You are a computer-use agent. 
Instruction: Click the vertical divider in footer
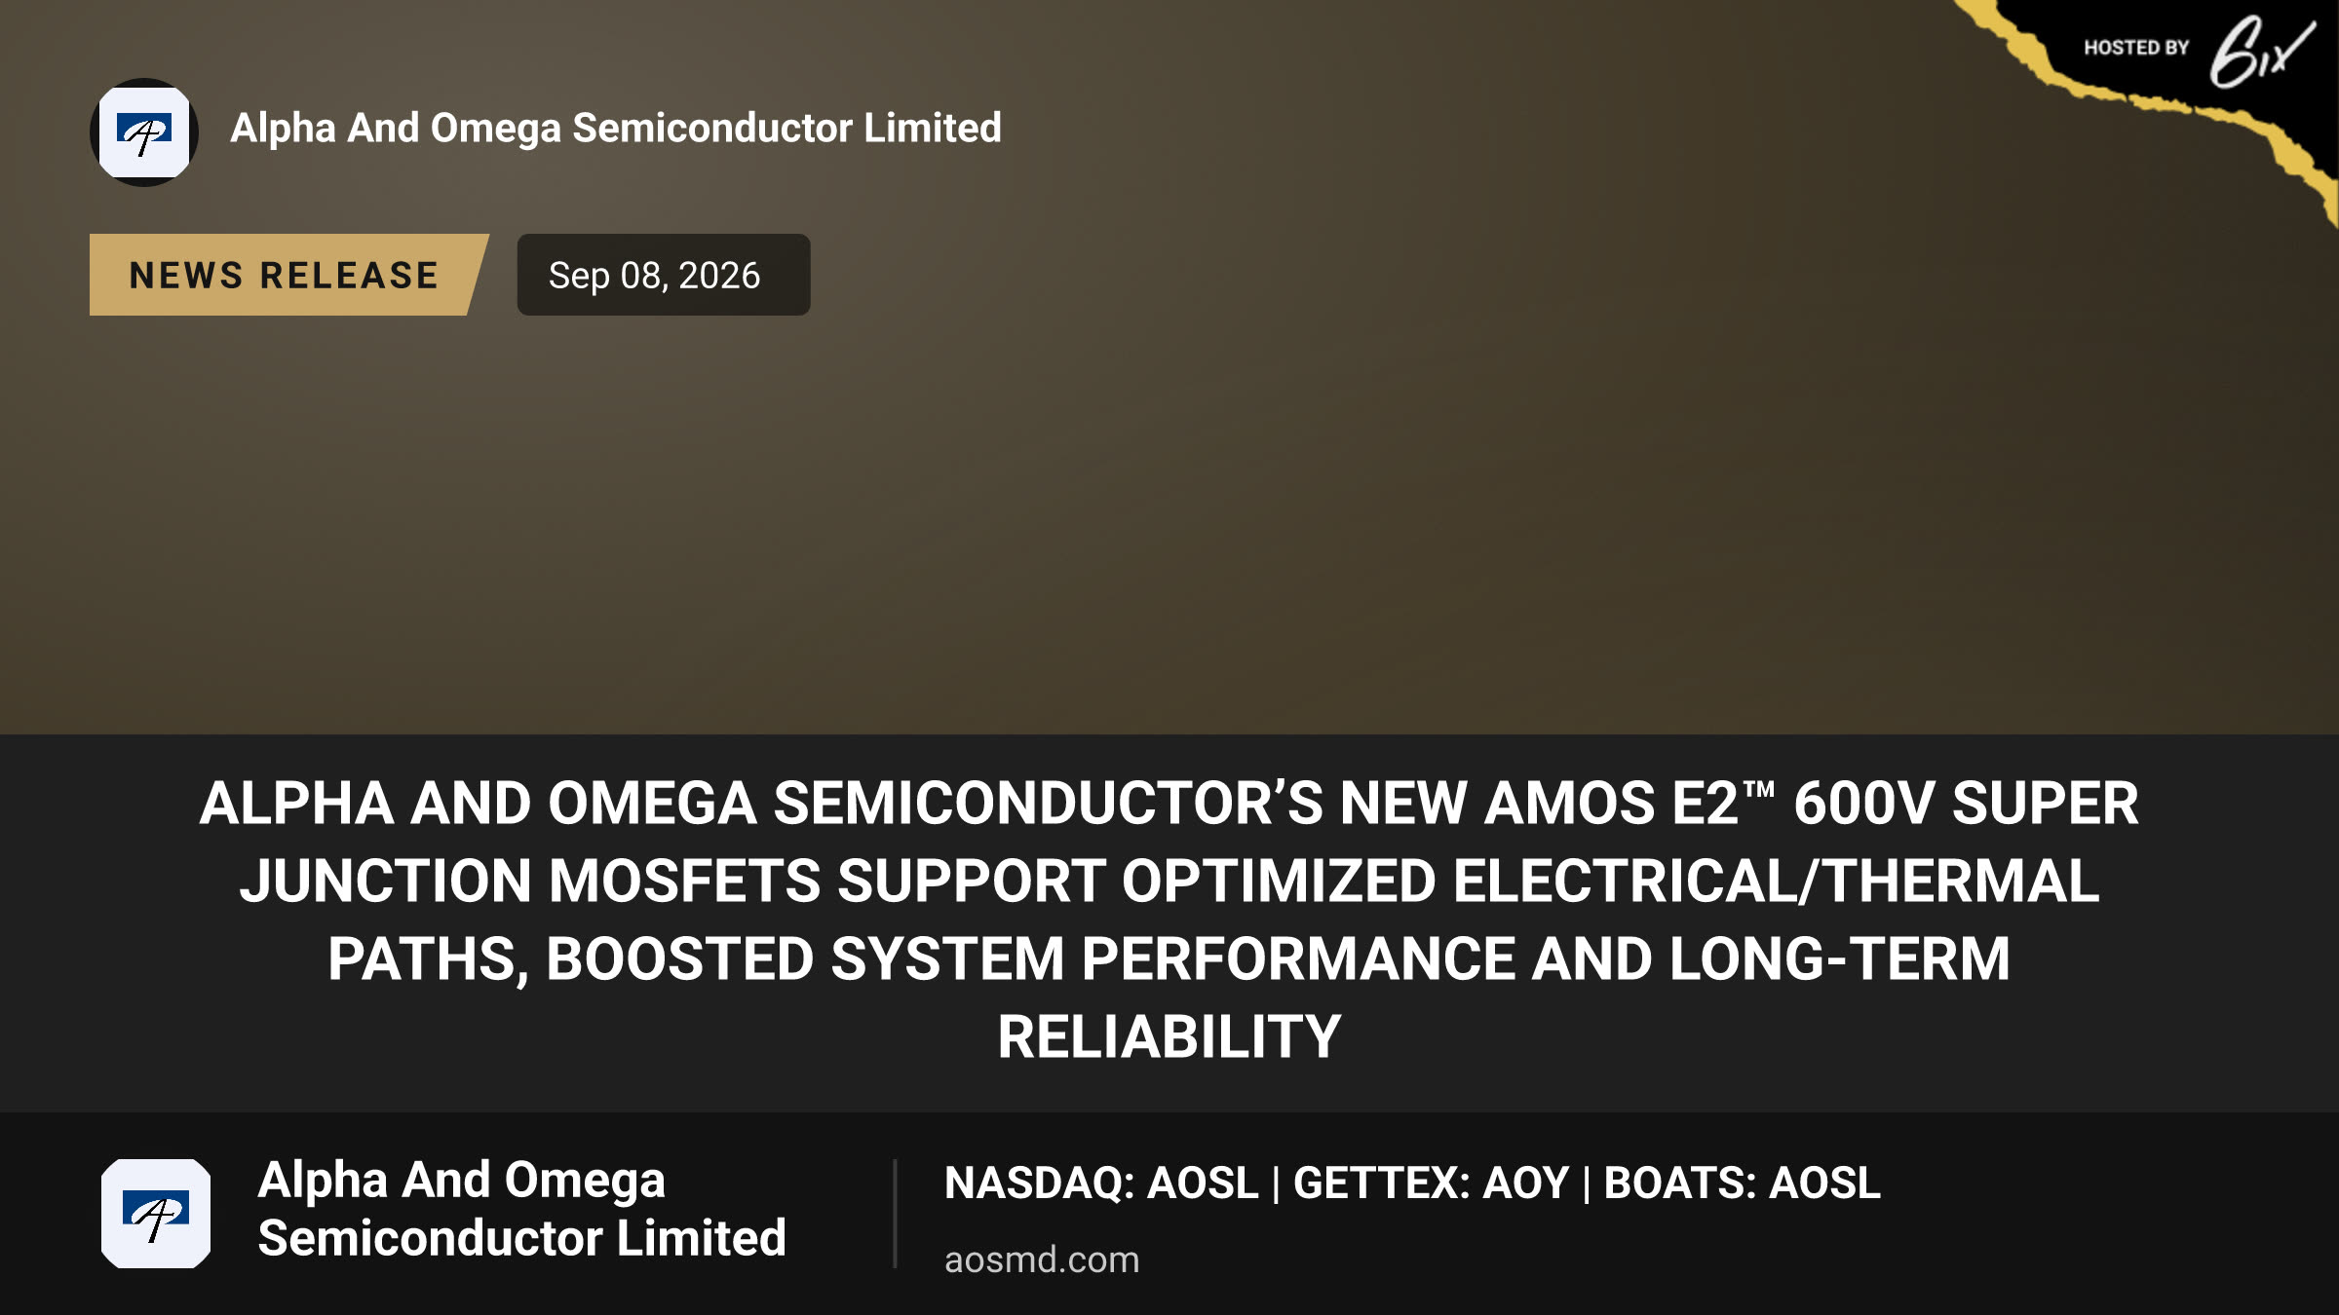coord(895,1214)
